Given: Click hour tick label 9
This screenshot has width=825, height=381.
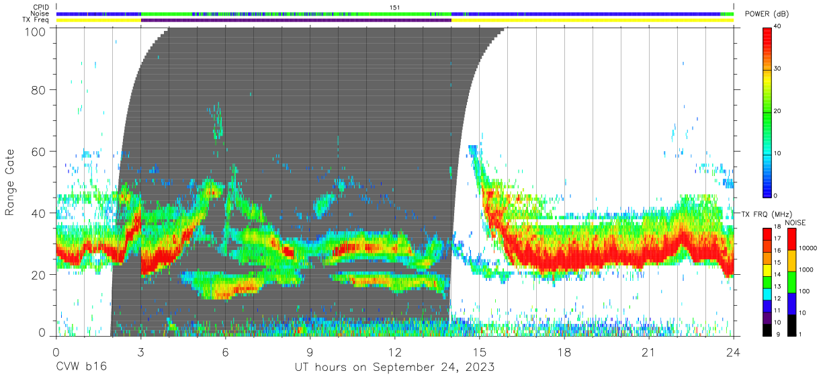Looking at the screenshot, I should pyautogui.click(x=310, y=352).
